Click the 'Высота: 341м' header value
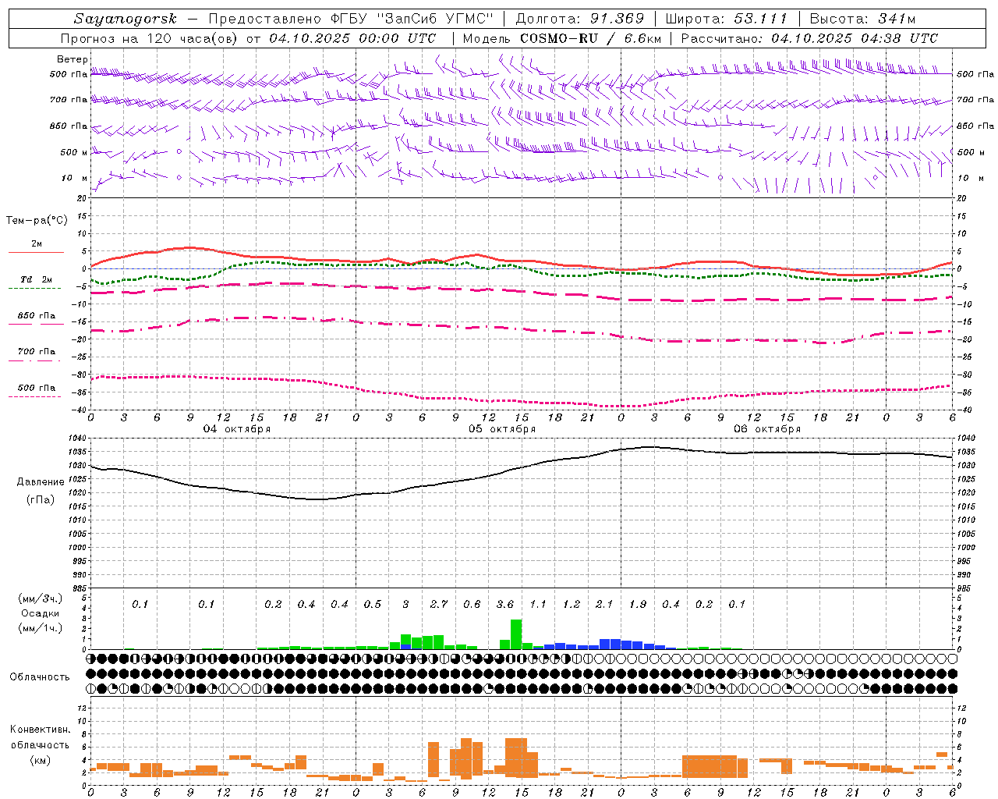This screenshot has width=998, height=799. point(862,19)
